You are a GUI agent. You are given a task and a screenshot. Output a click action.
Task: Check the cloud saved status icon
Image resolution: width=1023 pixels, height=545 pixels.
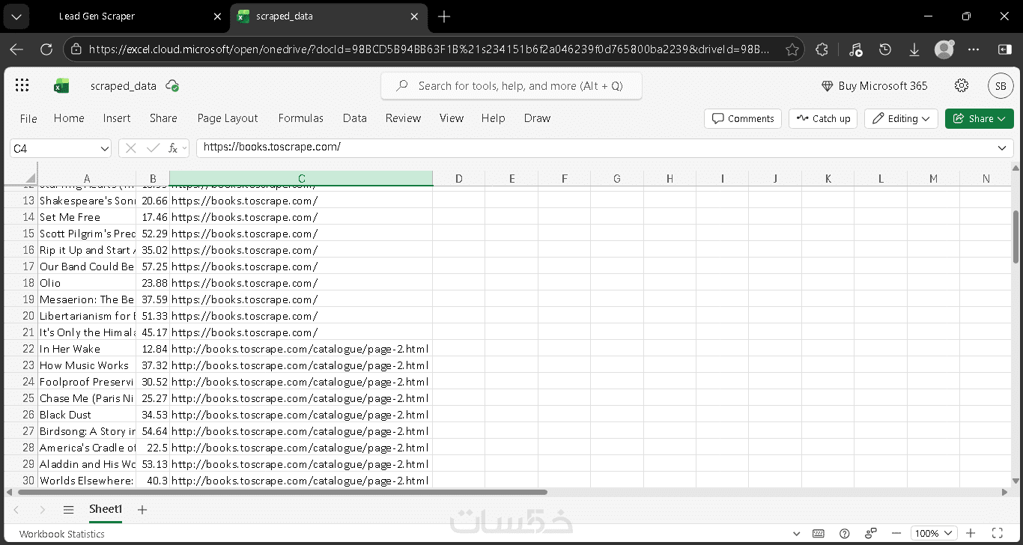172,85
